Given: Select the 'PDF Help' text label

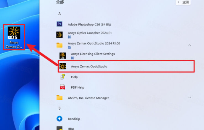Looking at the screenshot, I should (77, 87).
